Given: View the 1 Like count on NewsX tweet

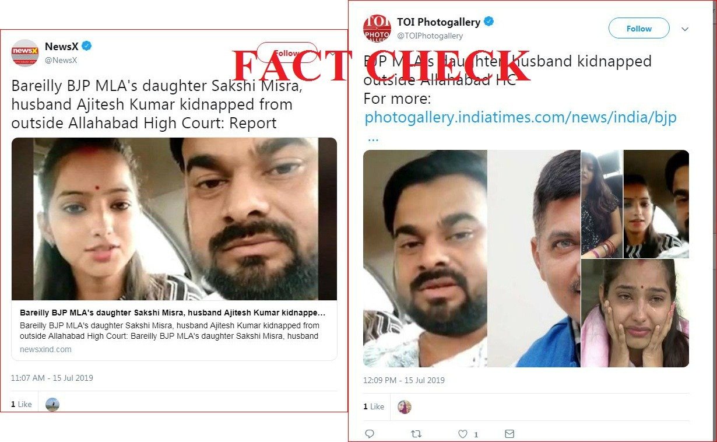Looking at the screenshot, I should pos(22,404).
